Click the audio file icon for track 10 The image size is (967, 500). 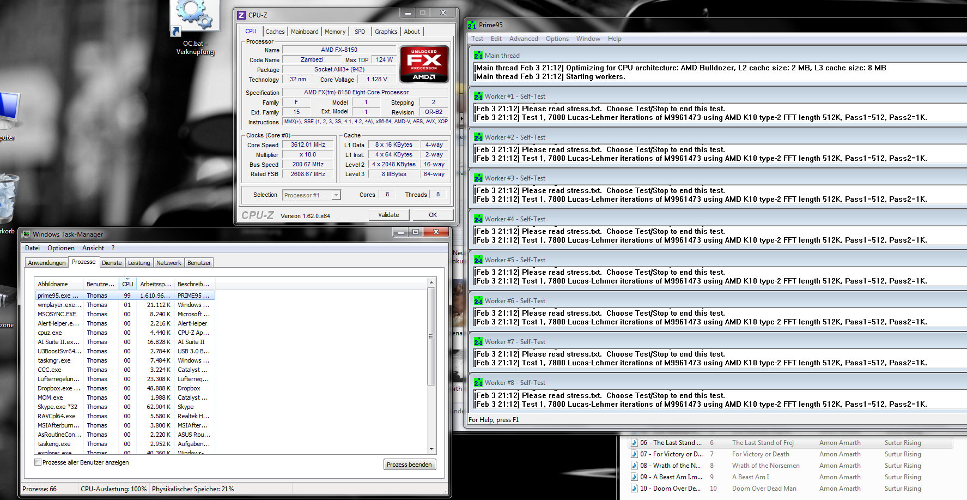(x=634, y=489)
